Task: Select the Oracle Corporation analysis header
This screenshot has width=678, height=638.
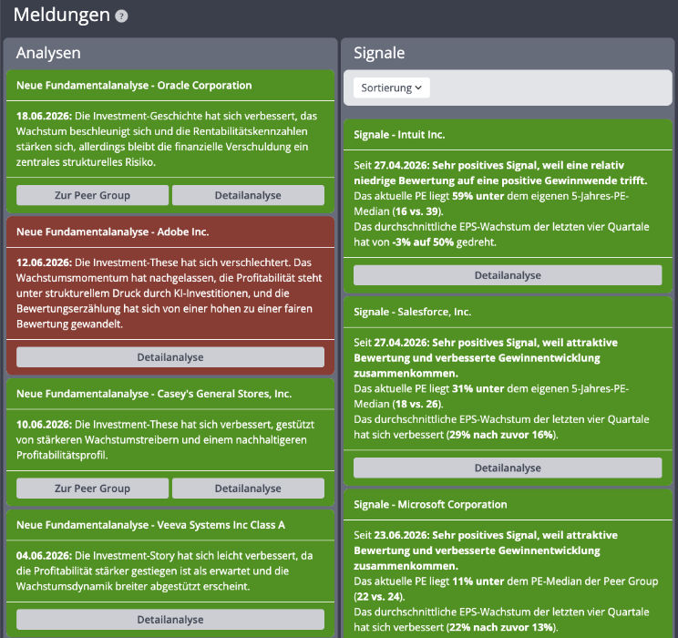Action: tap(170, 85)
